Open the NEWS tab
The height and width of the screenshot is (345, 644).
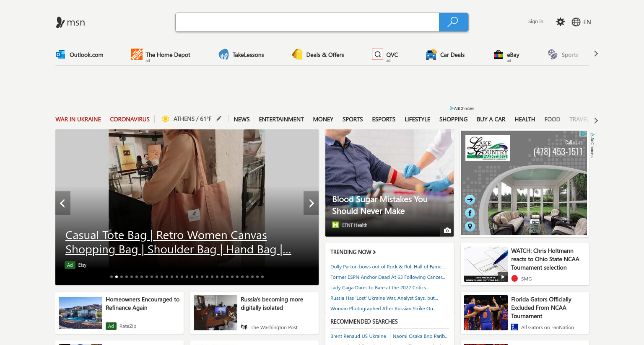[x=241, y=119]
